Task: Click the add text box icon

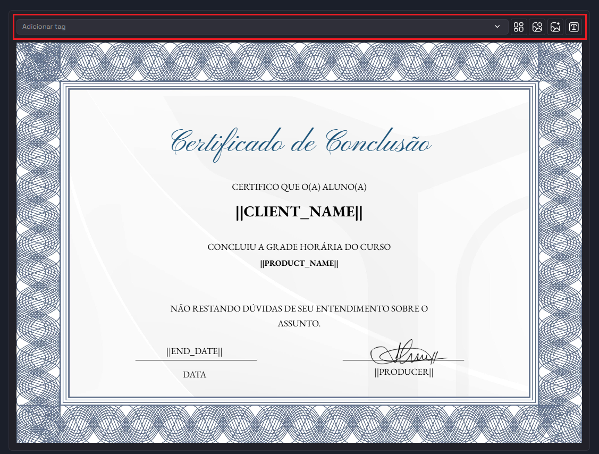Action: coord(573,27)
